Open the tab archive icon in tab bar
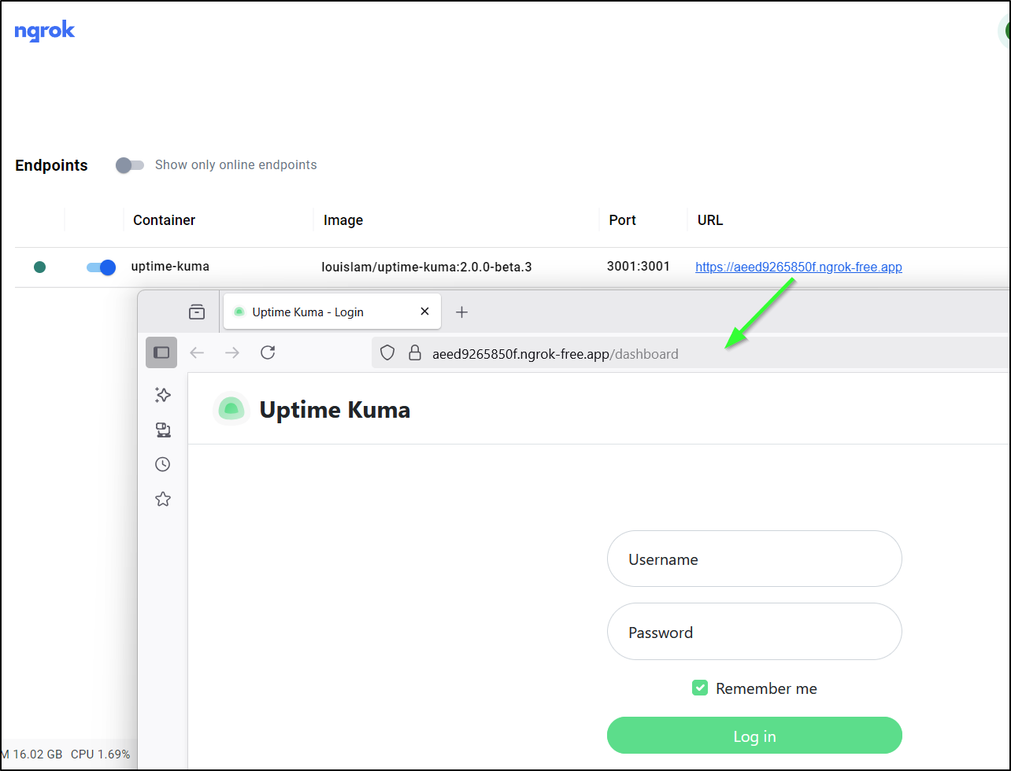This screenshot has width=1011, height=771. coord(197,312)
